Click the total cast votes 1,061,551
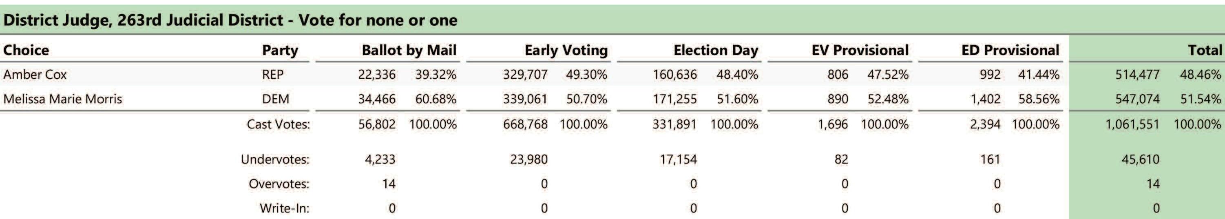Screen dimensions: 1225x219 tap(1132, 124)
